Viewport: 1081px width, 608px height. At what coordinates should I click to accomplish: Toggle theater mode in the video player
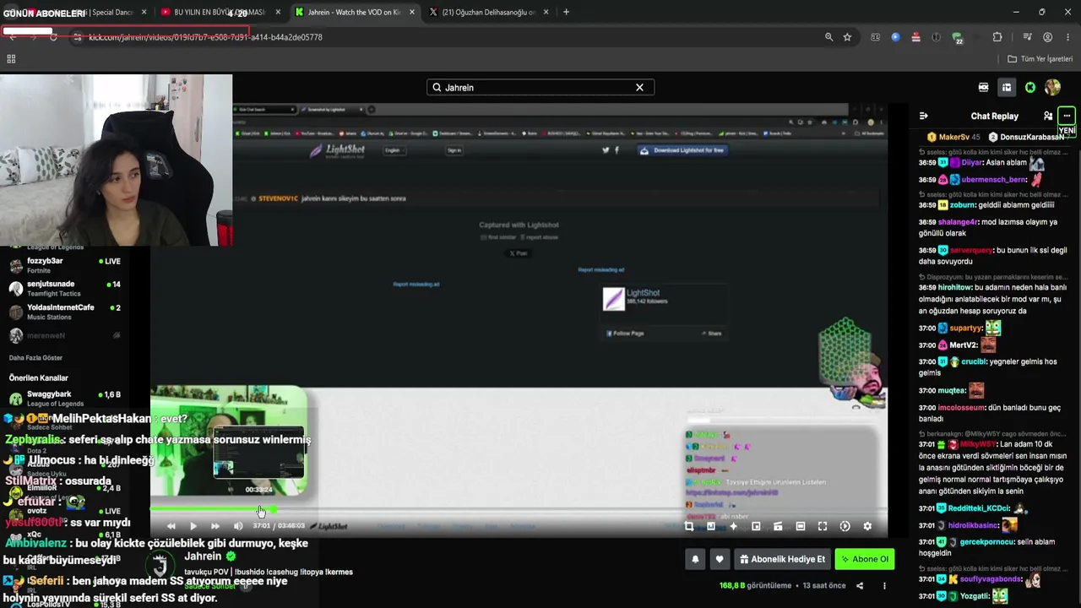[801, 526]
